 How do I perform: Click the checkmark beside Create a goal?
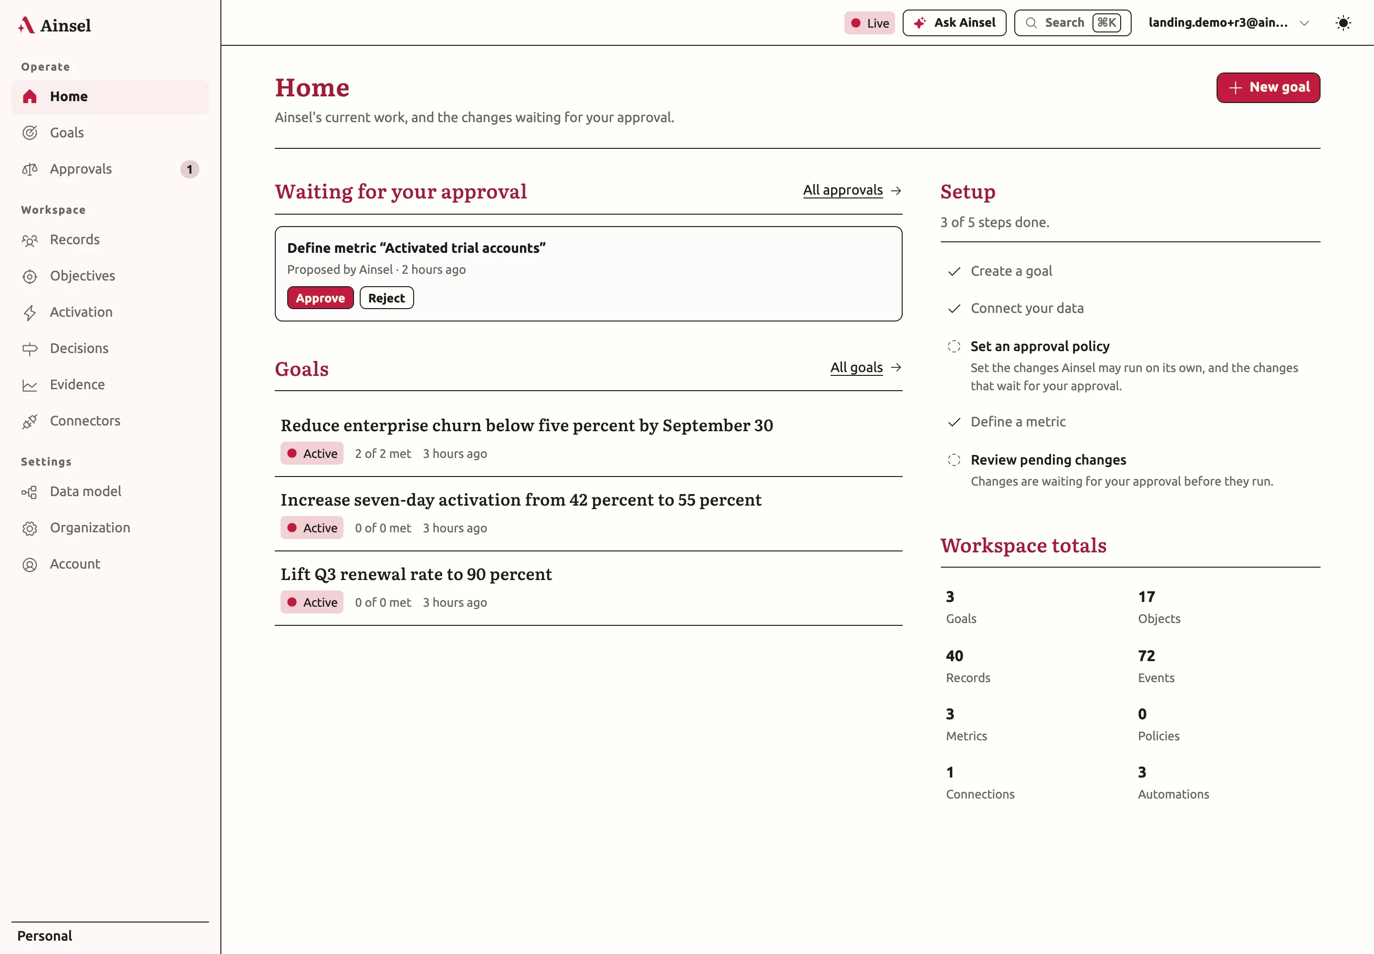[x=954, y=271]
